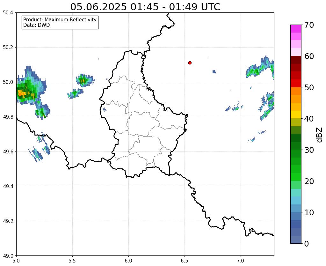The image size is (326, 266).
Task: Click the red station marker dot
Action: point(190,63)
